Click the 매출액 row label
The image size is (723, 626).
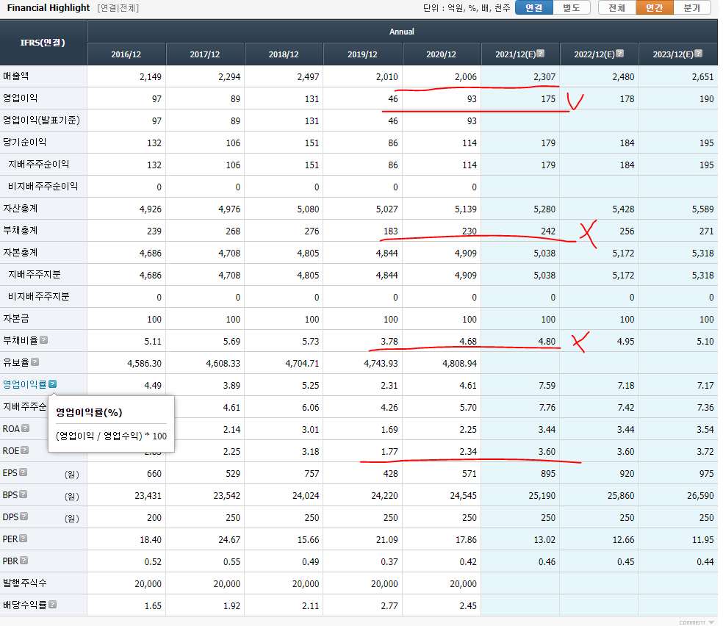click(x=15, y=76)
